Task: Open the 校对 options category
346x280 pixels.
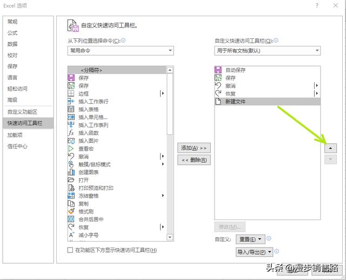Action: 28,55
